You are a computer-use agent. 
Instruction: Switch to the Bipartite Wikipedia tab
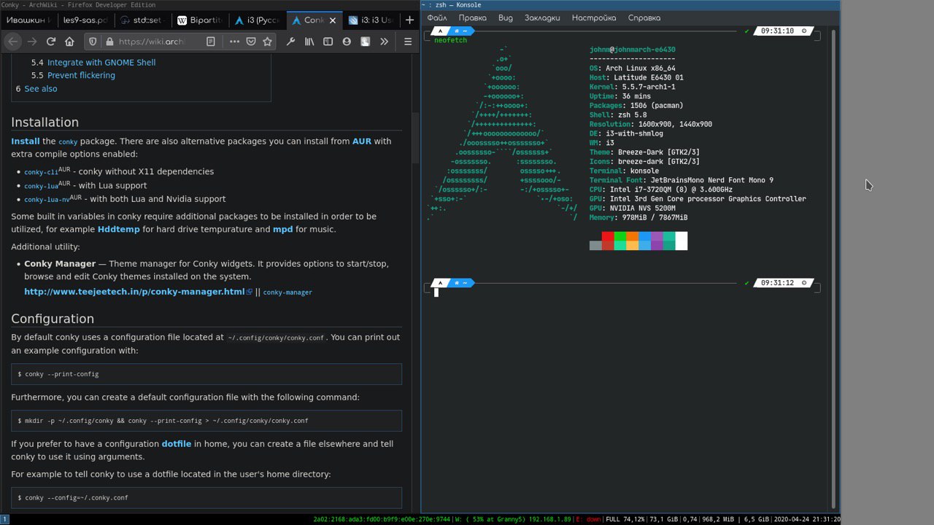199,20
